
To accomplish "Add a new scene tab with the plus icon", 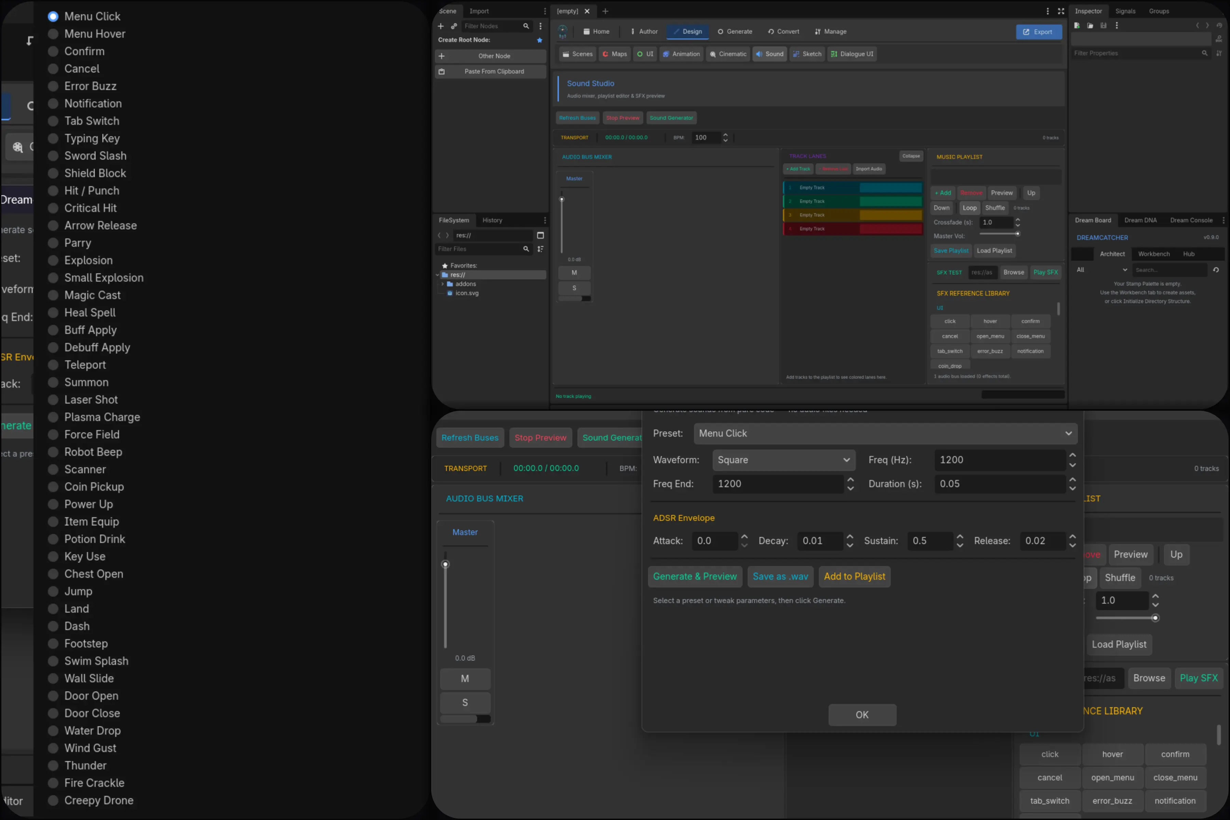I will [x=605, y=11].
